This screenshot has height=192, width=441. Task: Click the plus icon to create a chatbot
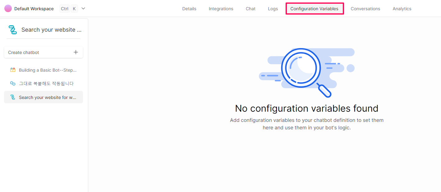[x=76, y=52]
